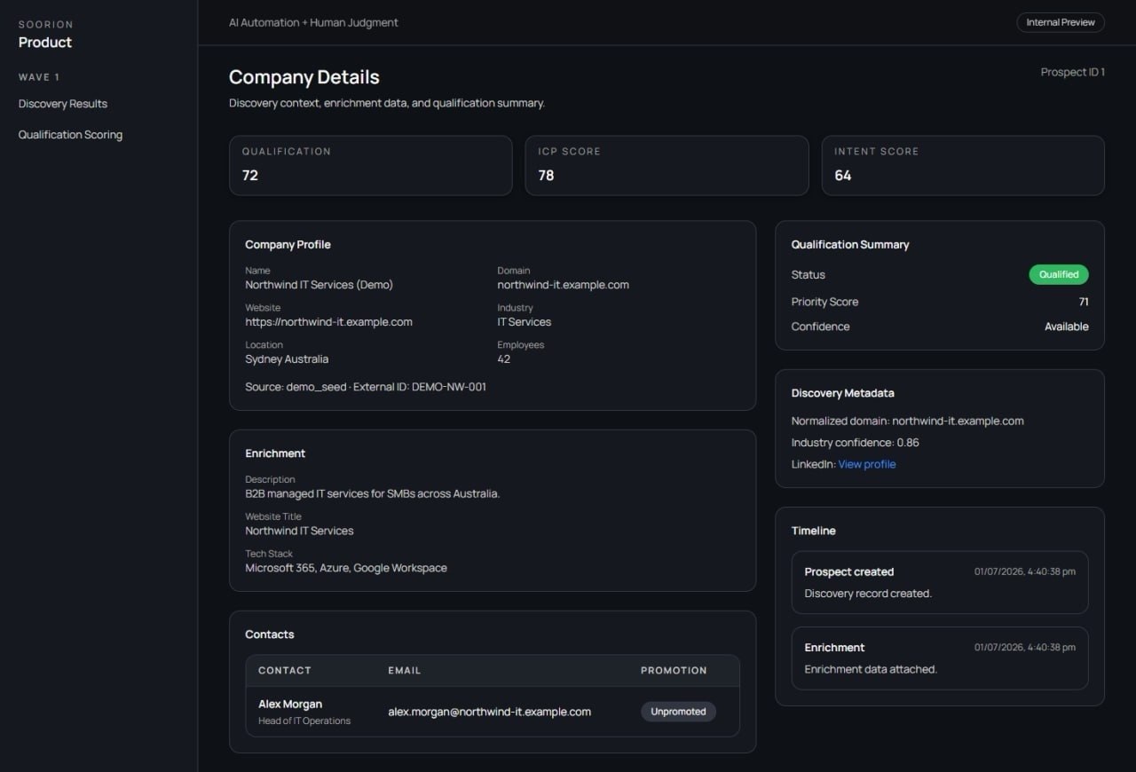Click the Discovery Metadata heading
The width and height of the screenshot is (1136, 772).
click(843, 393)
